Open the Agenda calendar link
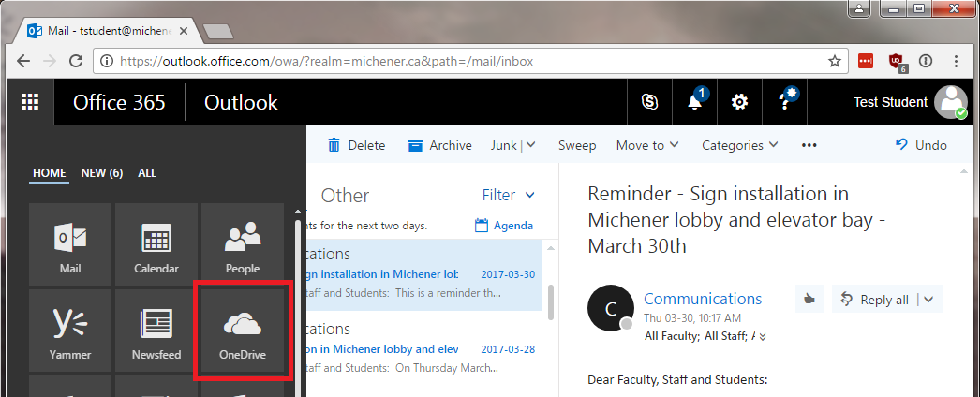The height and width of the screenshot is (397, 980). point(504,226)
